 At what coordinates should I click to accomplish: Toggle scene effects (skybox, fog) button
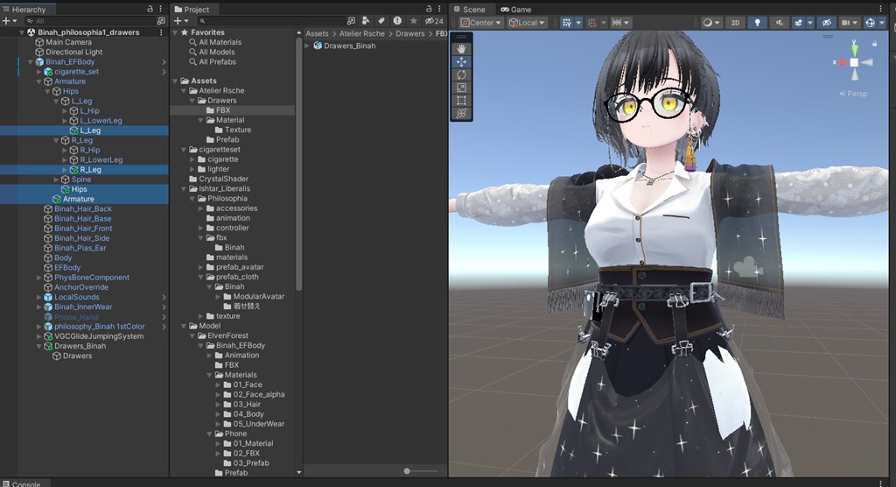pos(798,22)
